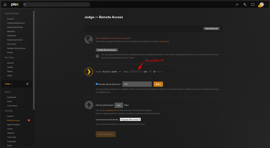Open Languages settings
The width and height of the screenshot is (270, 148).
pos(11,141)
